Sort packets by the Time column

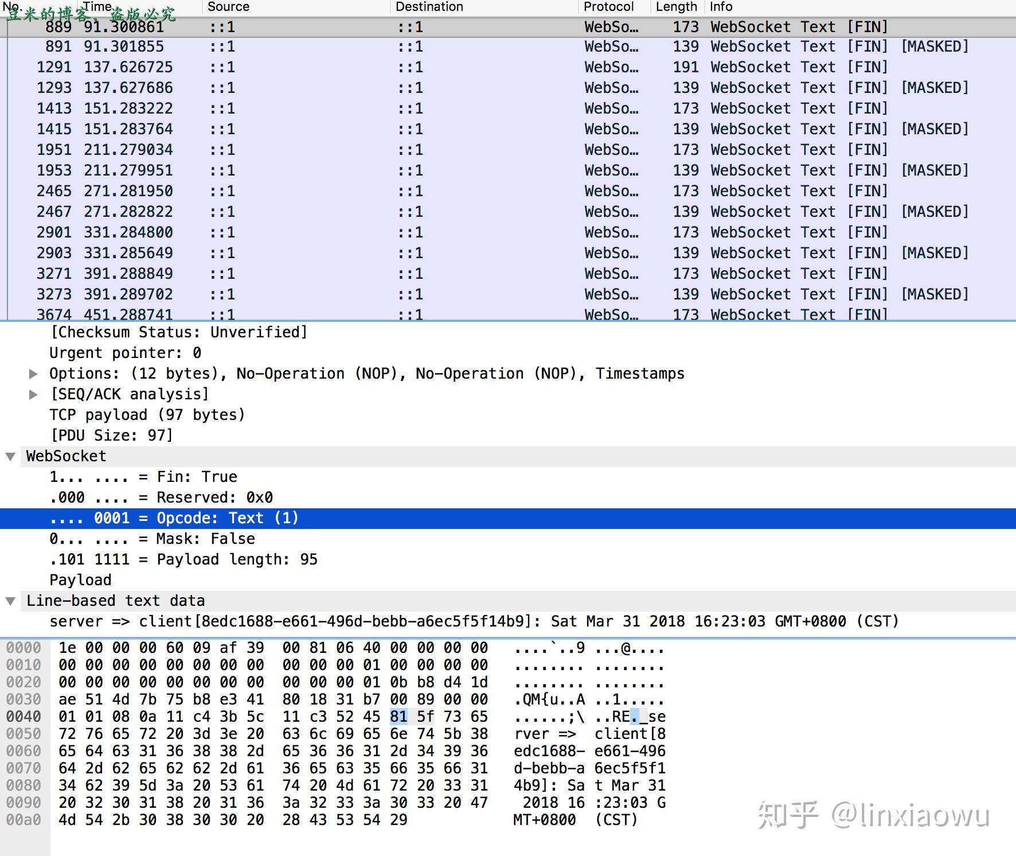[97, 6]
